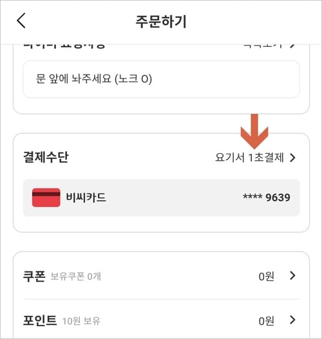The width and height of the screenshot is (322, 339).
Task: Open the 쿠폰 menu item
Action: point(161,276)
